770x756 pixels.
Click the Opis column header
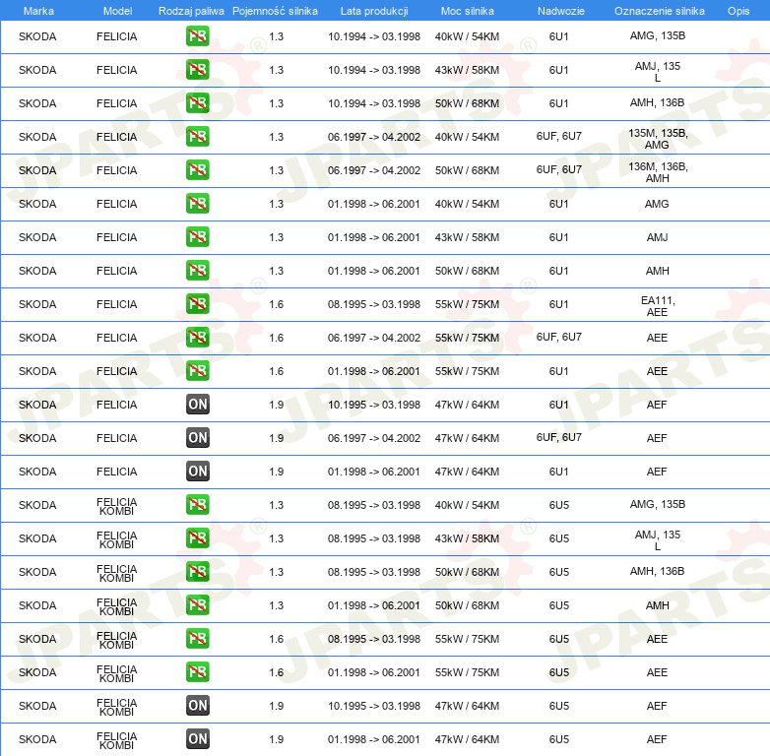point(738,11)
